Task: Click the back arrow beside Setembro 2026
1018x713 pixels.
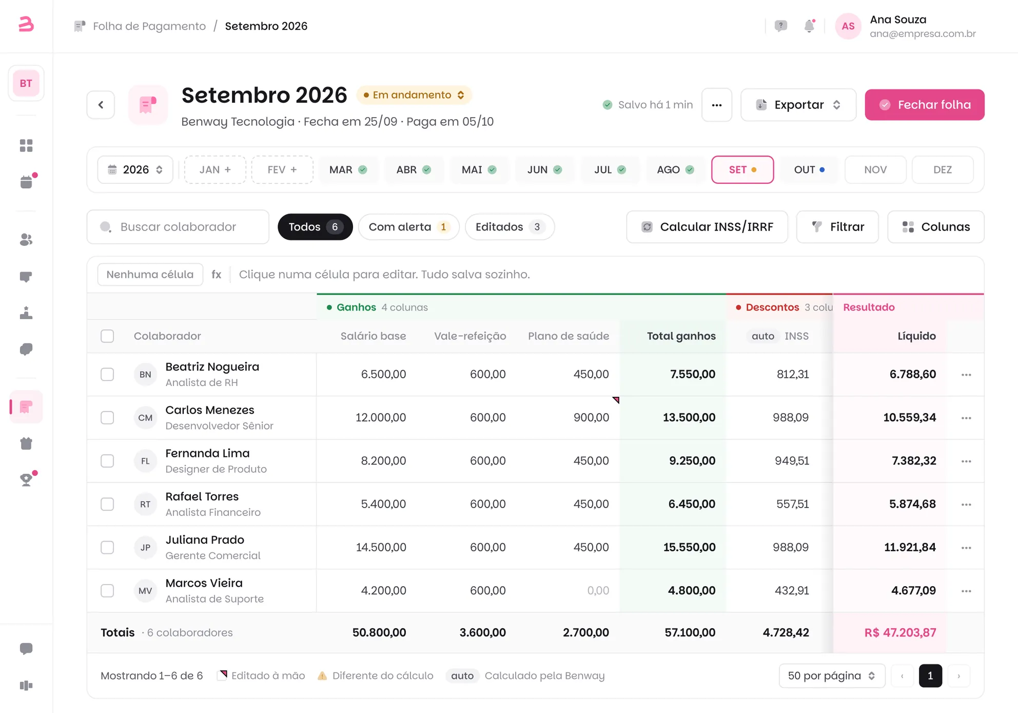Action: (x=101, y=105)
